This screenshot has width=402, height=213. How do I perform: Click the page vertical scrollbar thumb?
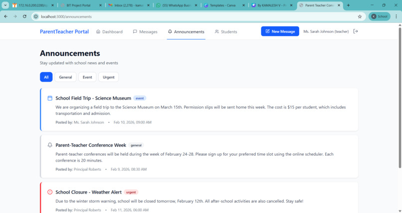coord(400,98)
